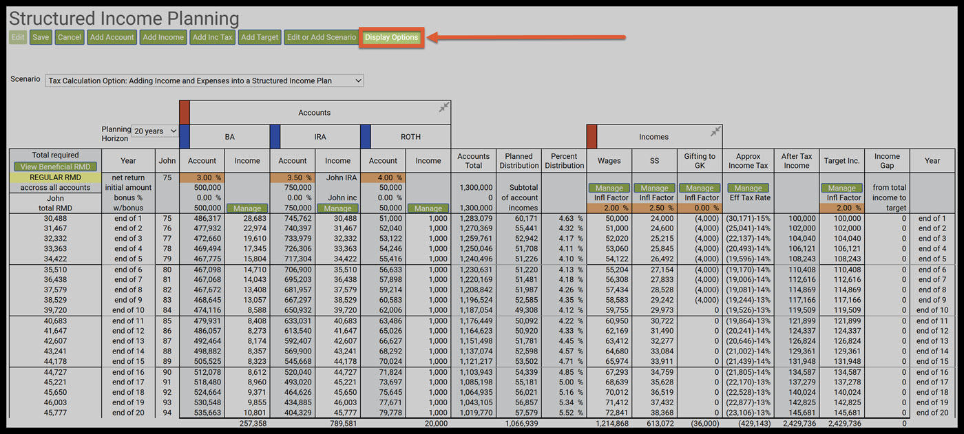Click the John IRA label

(x=337, y=177)
